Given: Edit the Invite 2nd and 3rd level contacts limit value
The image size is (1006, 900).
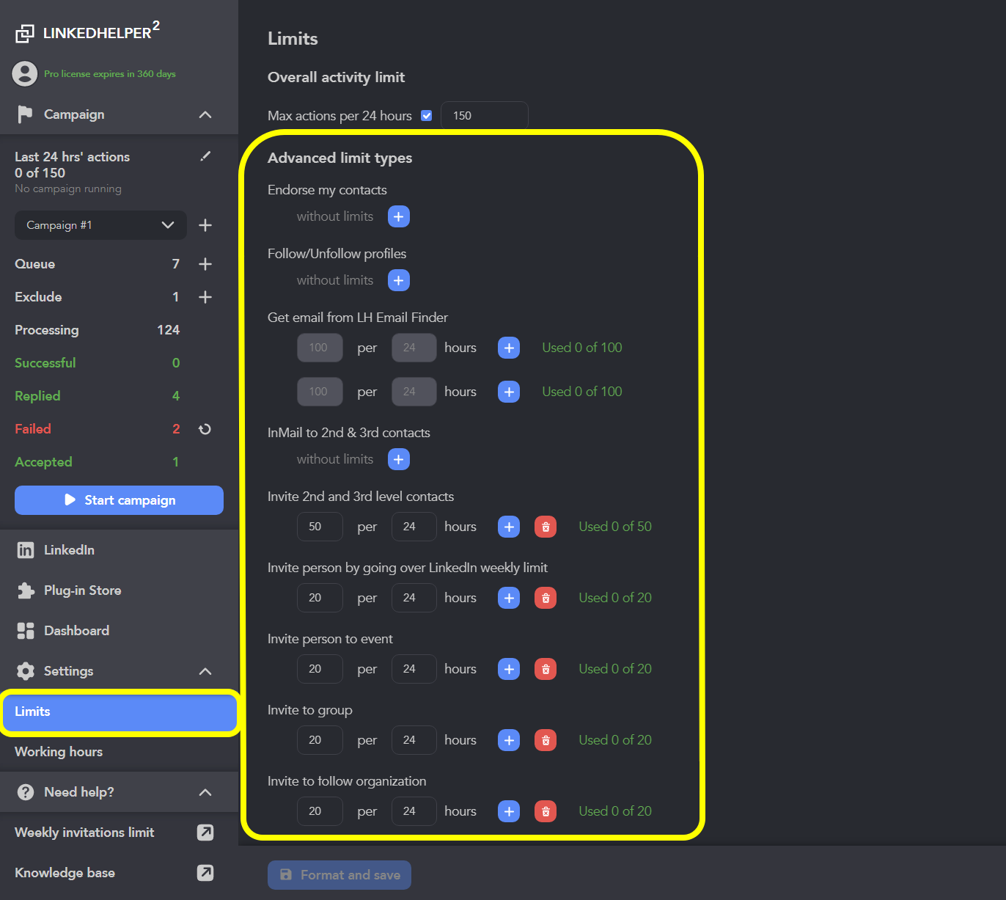Looking at the screenshot, I should (320, 526).
